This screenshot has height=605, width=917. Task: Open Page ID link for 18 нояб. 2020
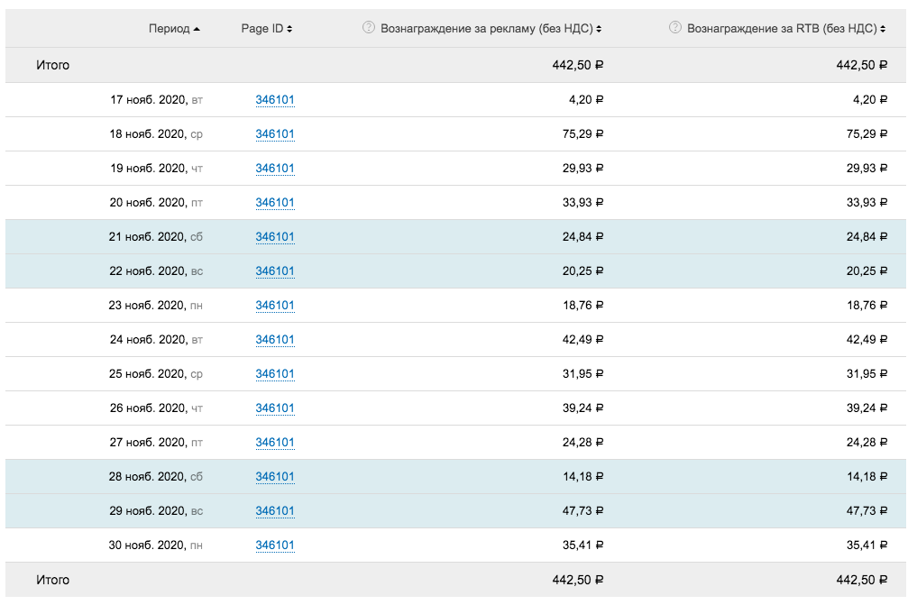pos(275,134)
